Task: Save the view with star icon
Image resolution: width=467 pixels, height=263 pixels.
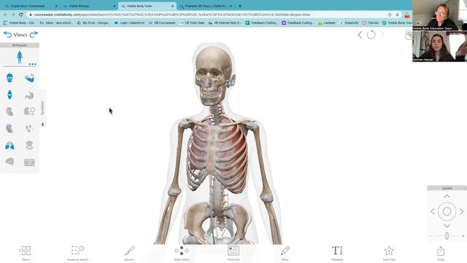Action: (x=389, y=254)
